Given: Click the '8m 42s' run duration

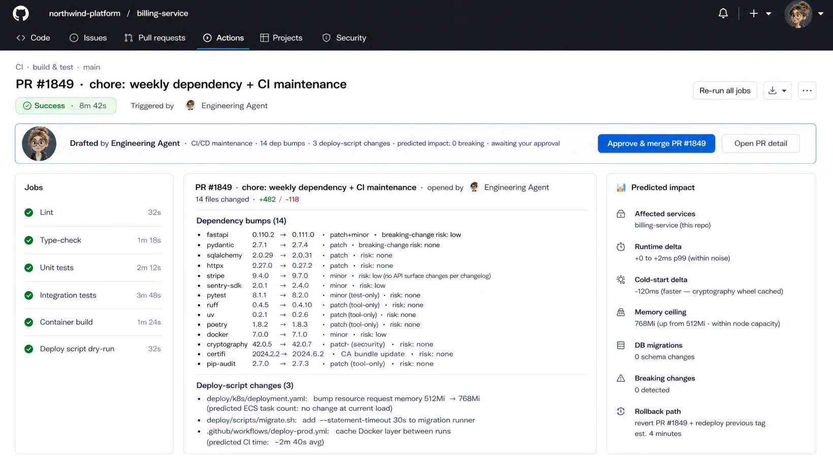Looking at the screenshot, I should coord(93,106).
